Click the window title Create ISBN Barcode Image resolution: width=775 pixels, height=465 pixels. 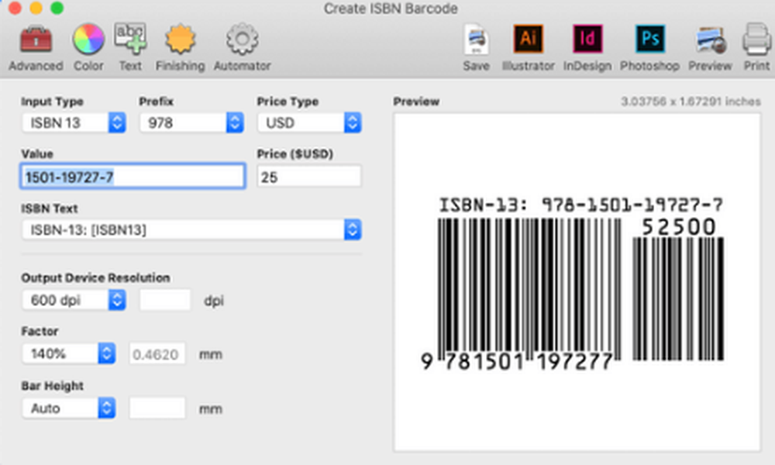[391, 9]
